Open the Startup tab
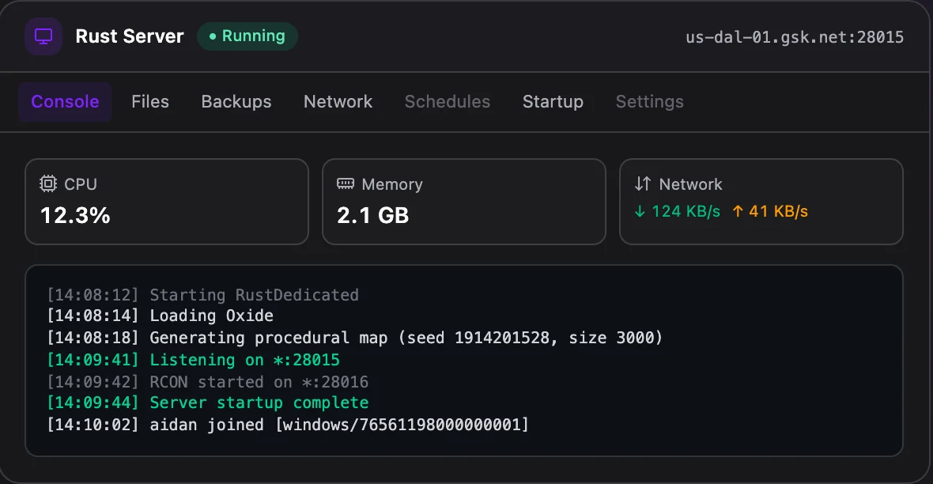This screenshot has height=484, width=933. pyautogui.click(x=553, y=102)
